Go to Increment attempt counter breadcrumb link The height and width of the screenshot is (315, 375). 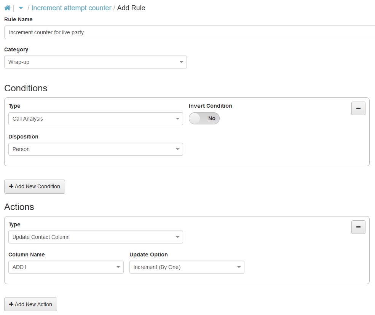(71, 8)
